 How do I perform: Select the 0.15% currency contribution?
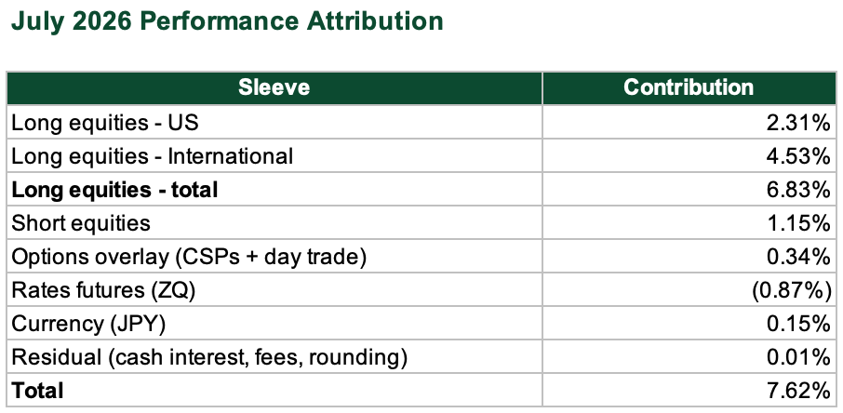tap(797, 324)
